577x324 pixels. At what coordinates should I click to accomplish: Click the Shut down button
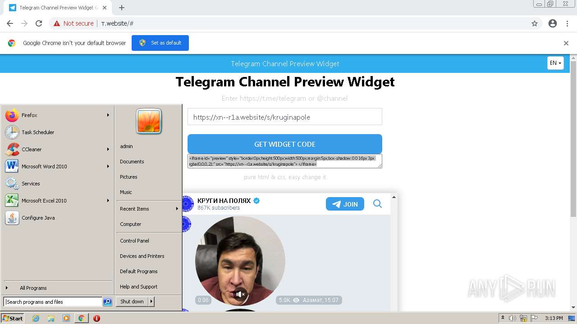pyautogui.click(x=132, y=301)
